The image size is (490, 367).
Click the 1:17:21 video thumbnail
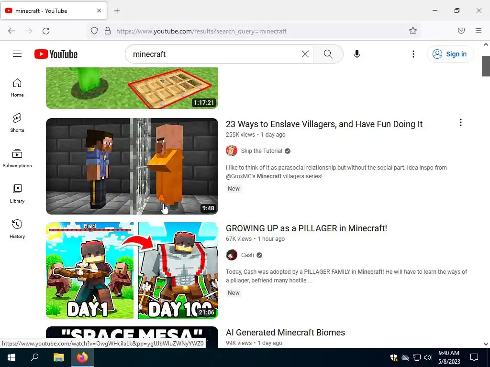tap(132, 88)
